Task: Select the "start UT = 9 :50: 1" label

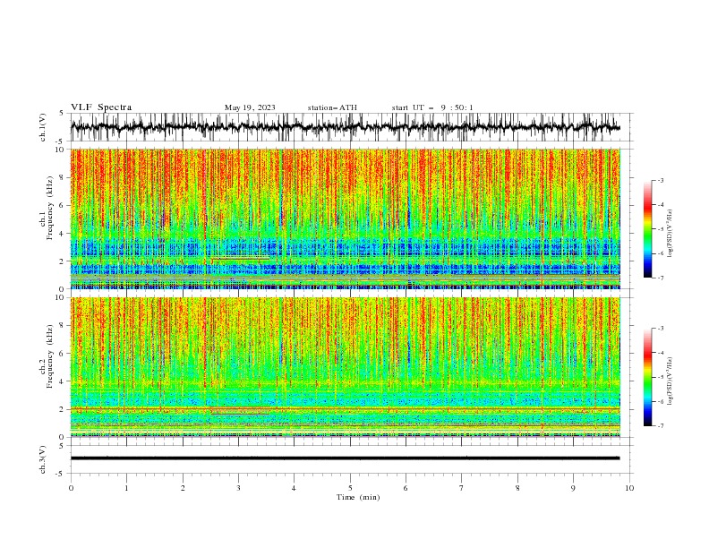Action: pos(432,107)
